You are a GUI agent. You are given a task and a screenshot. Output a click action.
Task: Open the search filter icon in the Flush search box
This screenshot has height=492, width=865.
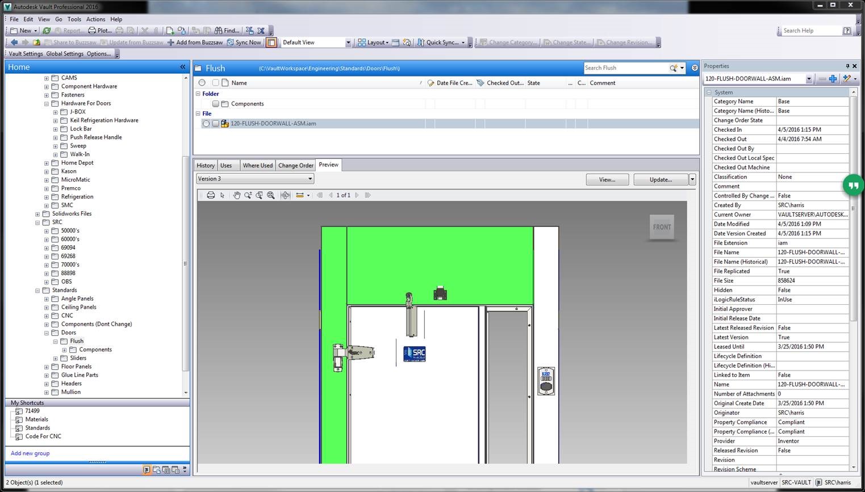tap(672, 68)
